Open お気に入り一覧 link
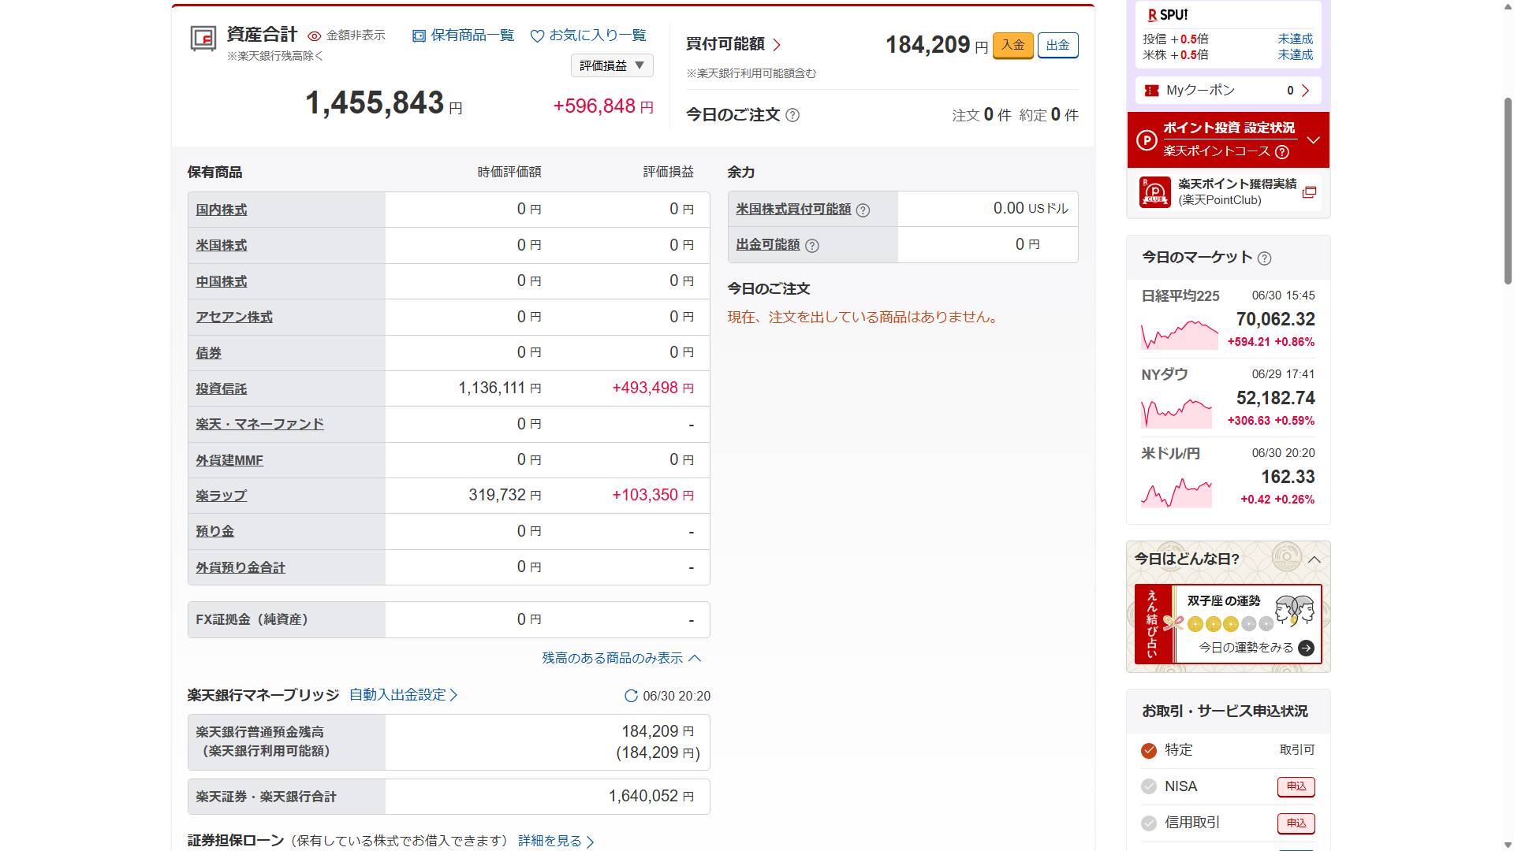This screenshot has width=1514, height=851. (588, 35)
